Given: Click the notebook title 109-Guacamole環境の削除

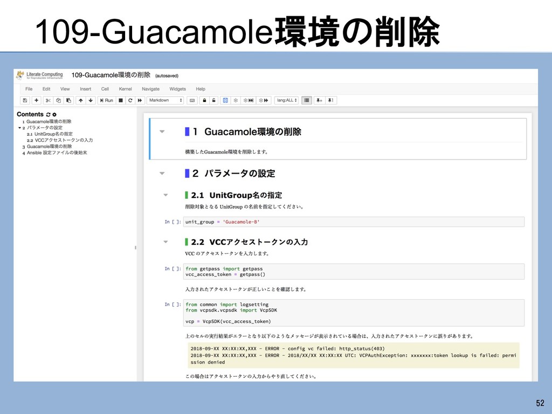Looking at the screenshot, I should click(111, 75).
